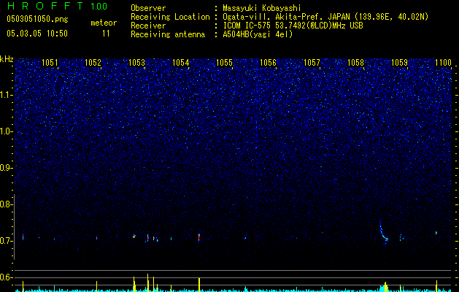Click the 1100 time marker
Image resolution: width=459 pixels, height=292 pixels.
coord(443,62)
